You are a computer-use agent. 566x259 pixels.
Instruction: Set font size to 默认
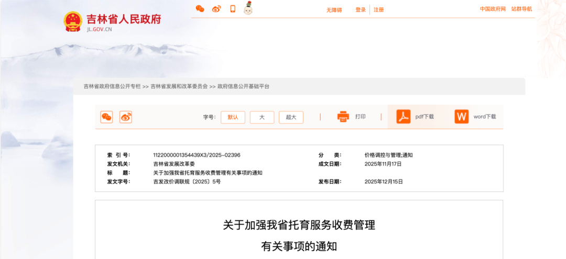click(x=233, y=117)
